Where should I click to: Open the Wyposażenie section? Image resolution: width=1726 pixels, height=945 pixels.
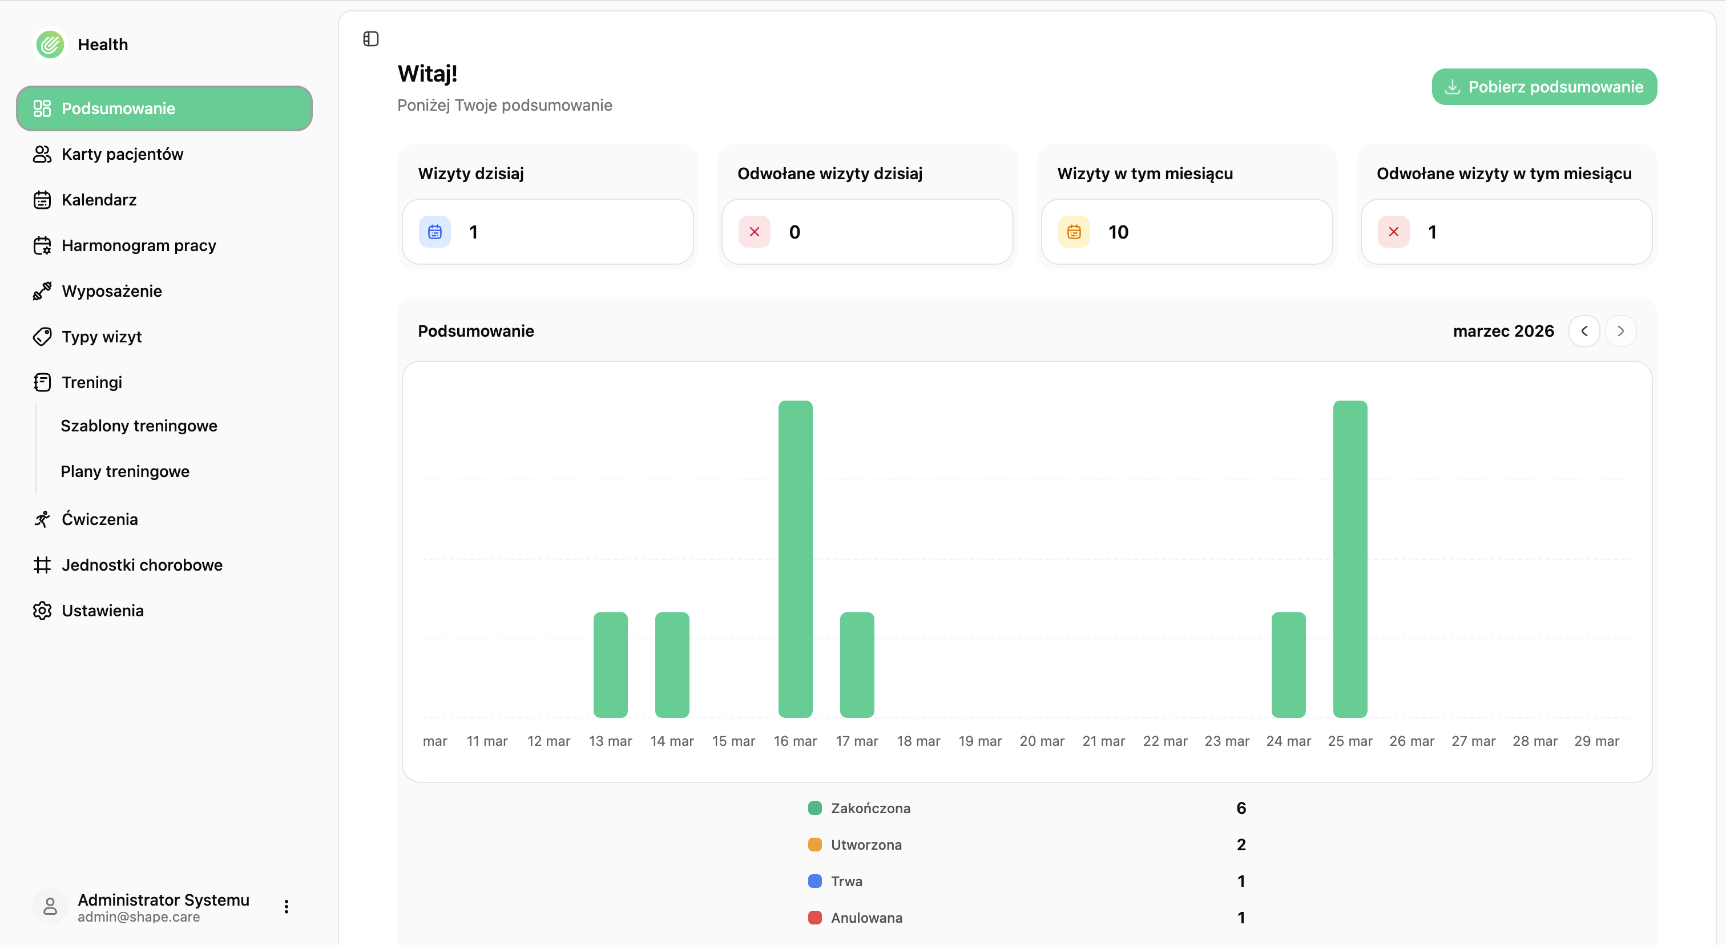tap(111, 290)
